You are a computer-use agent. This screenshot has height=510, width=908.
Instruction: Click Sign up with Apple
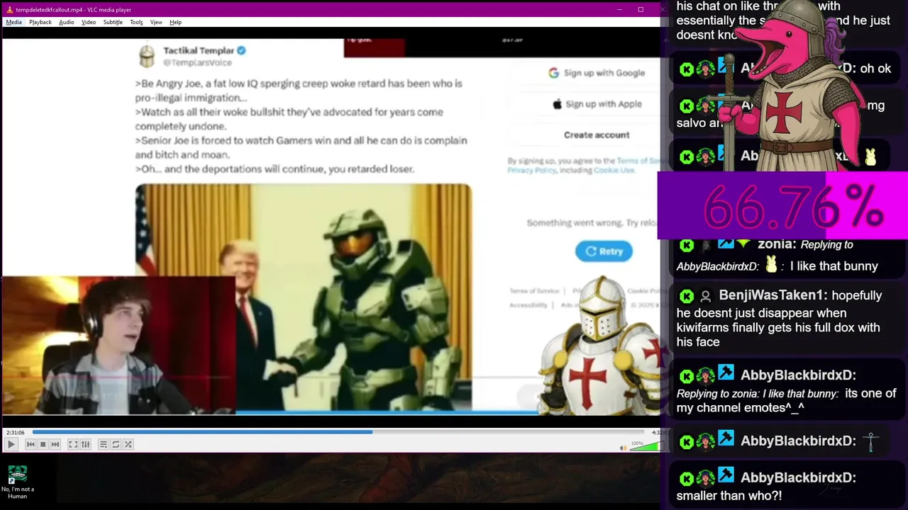point(597,104)
